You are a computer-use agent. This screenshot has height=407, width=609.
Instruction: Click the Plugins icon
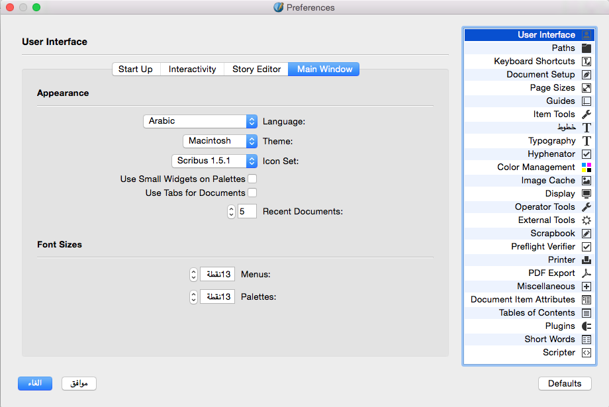[x=586, y=326]
